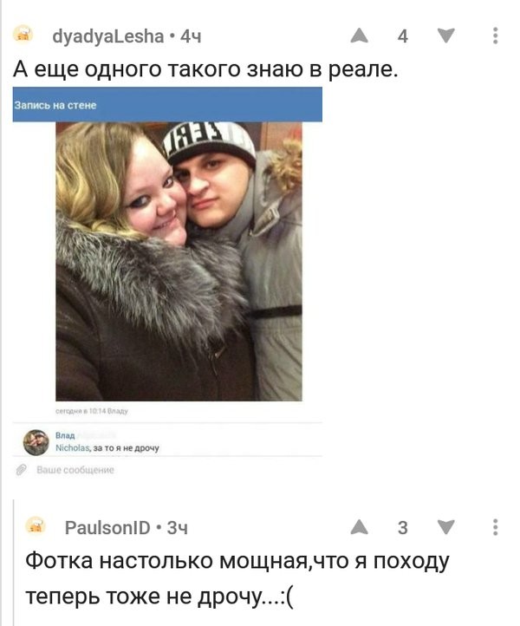The width and height of the screenshot is (520, 626).
Task: Click the vote count 3 on reply
Action: [403, 528]
